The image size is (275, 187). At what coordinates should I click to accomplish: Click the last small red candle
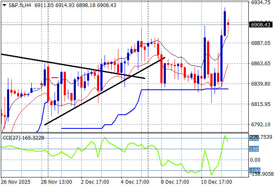coord(228,24)
